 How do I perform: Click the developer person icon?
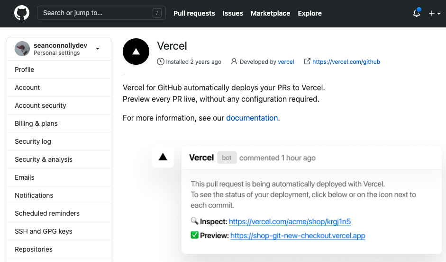(234, 61)
